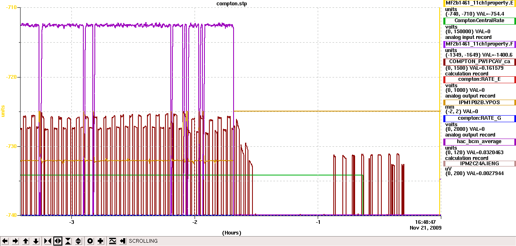The width and height of the screenshot is (516, 246).
Task: Select the ComptonCentralRate curve in legend
Action: pos(479,20)
